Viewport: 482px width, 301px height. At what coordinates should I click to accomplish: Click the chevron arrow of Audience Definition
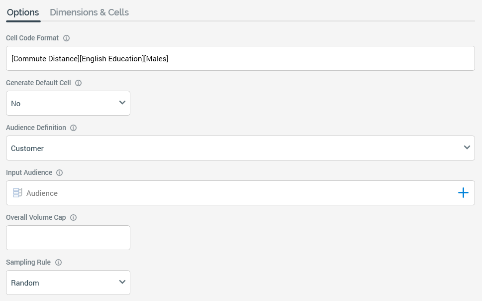pos(467,148)
